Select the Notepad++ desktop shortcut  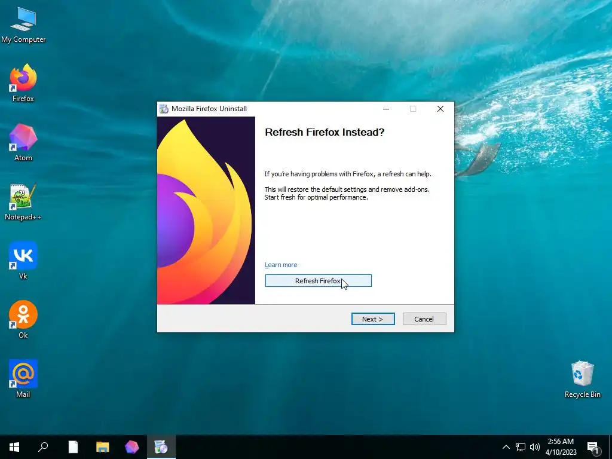pos(23,201)
